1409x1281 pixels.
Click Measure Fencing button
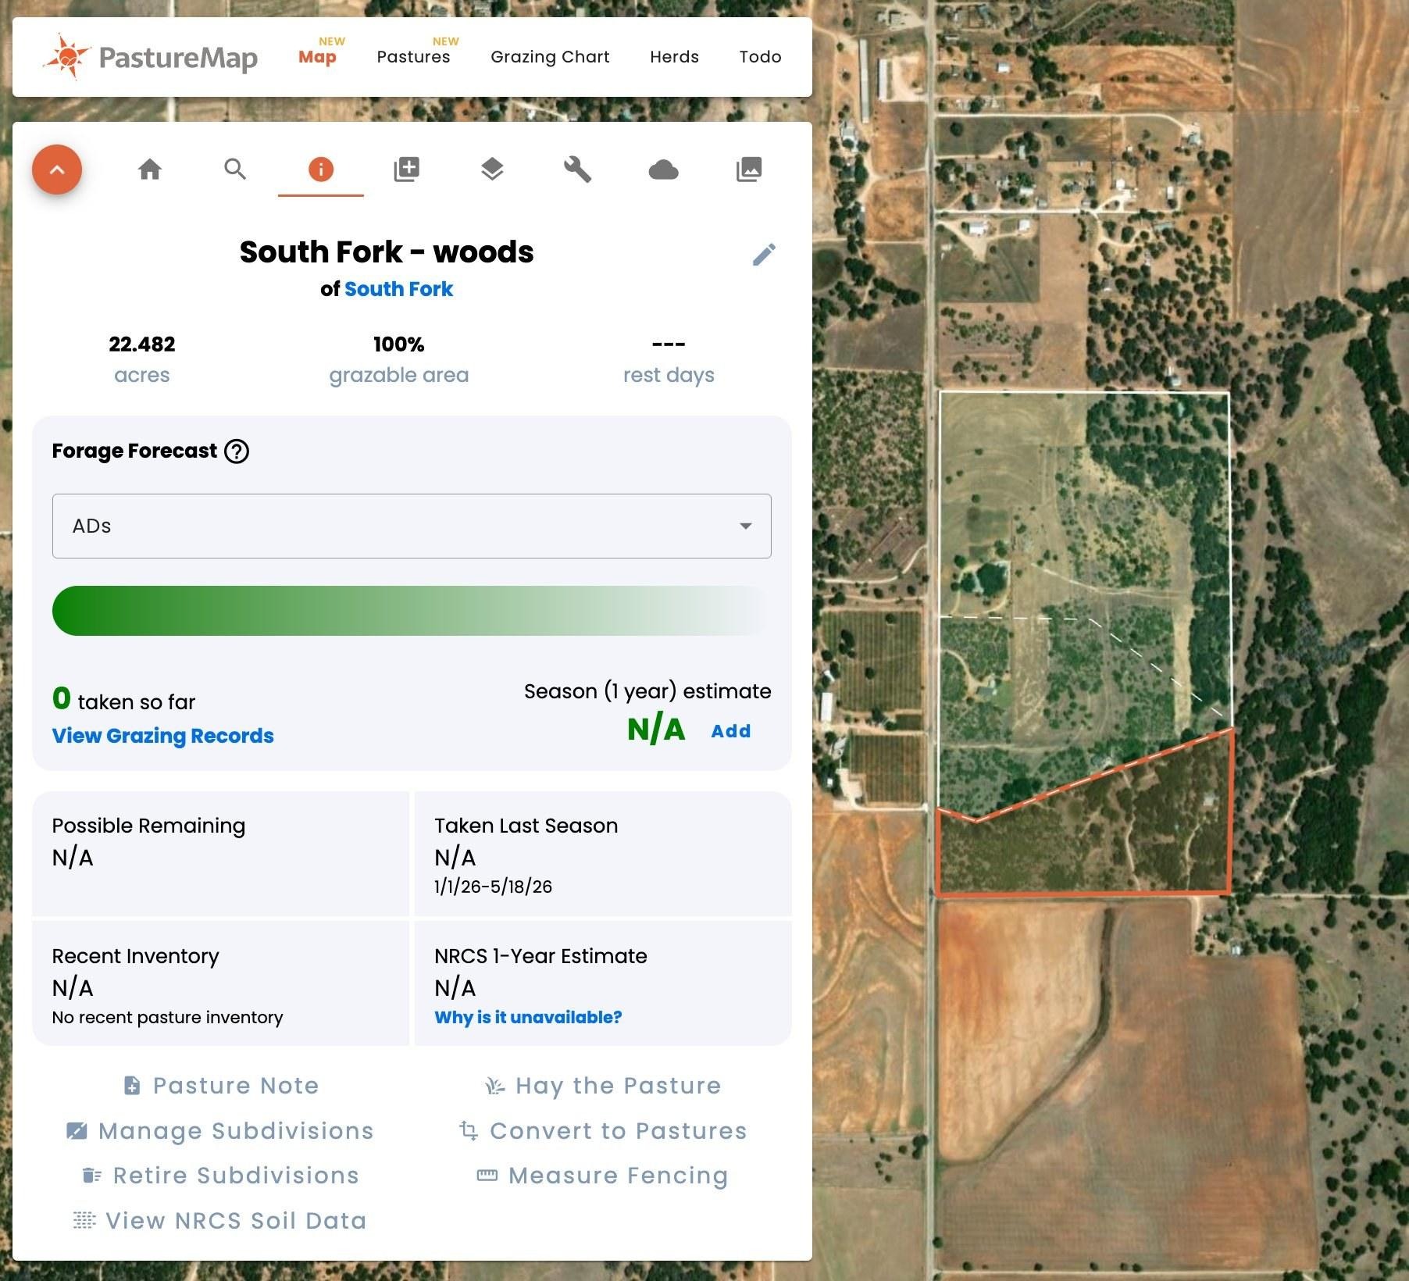click(602, 1176)
